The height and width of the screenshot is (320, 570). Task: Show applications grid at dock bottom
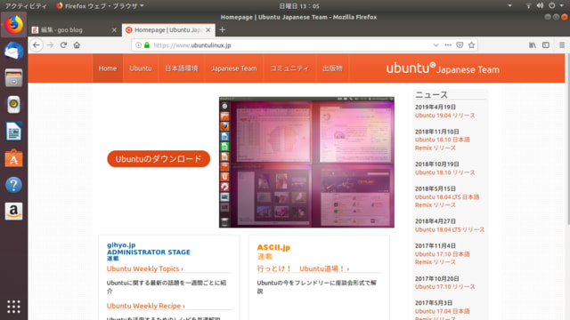coord(14,307)
